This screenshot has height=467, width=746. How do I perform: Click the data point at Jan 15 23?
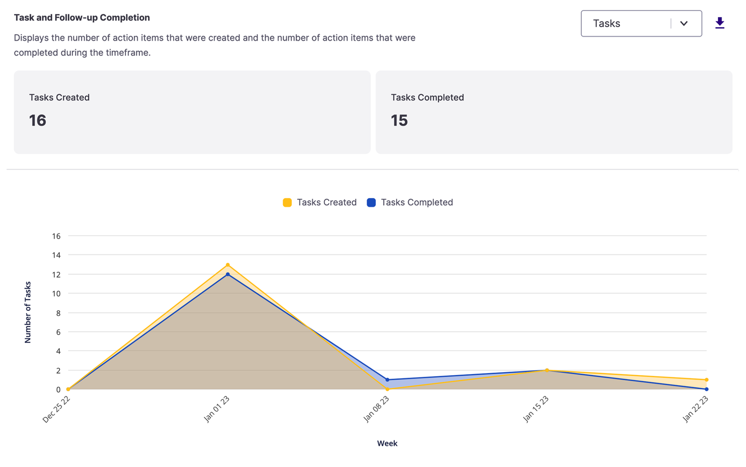pos(547,370)
